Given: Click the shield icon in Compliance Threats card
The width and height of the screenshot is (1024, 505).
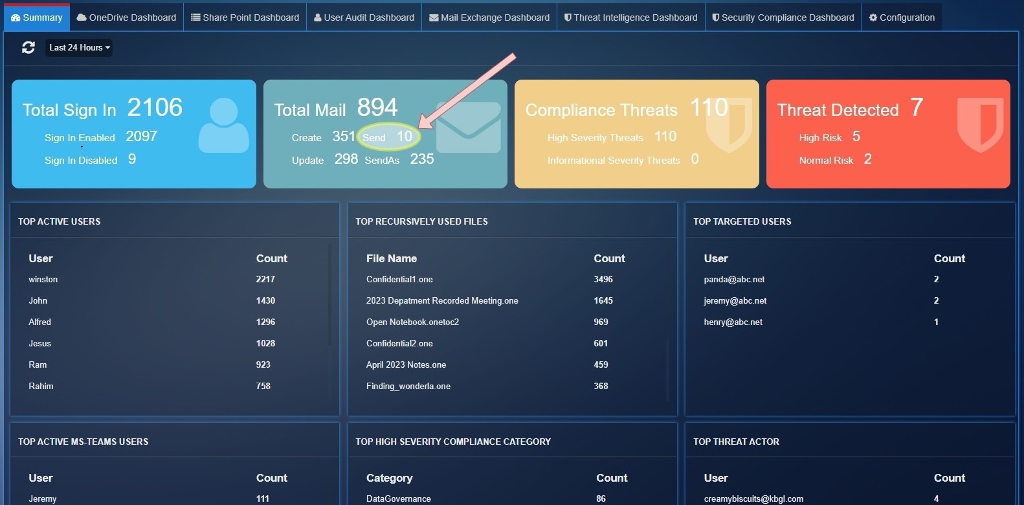Looking at the screenshot, I should pos(729,125).
